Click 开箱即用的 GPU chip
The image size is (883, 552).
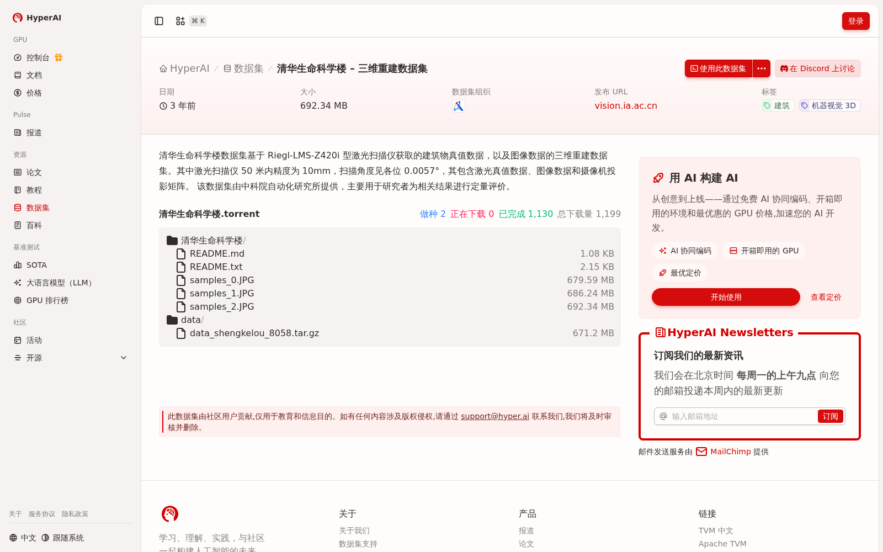coord(764,251)
